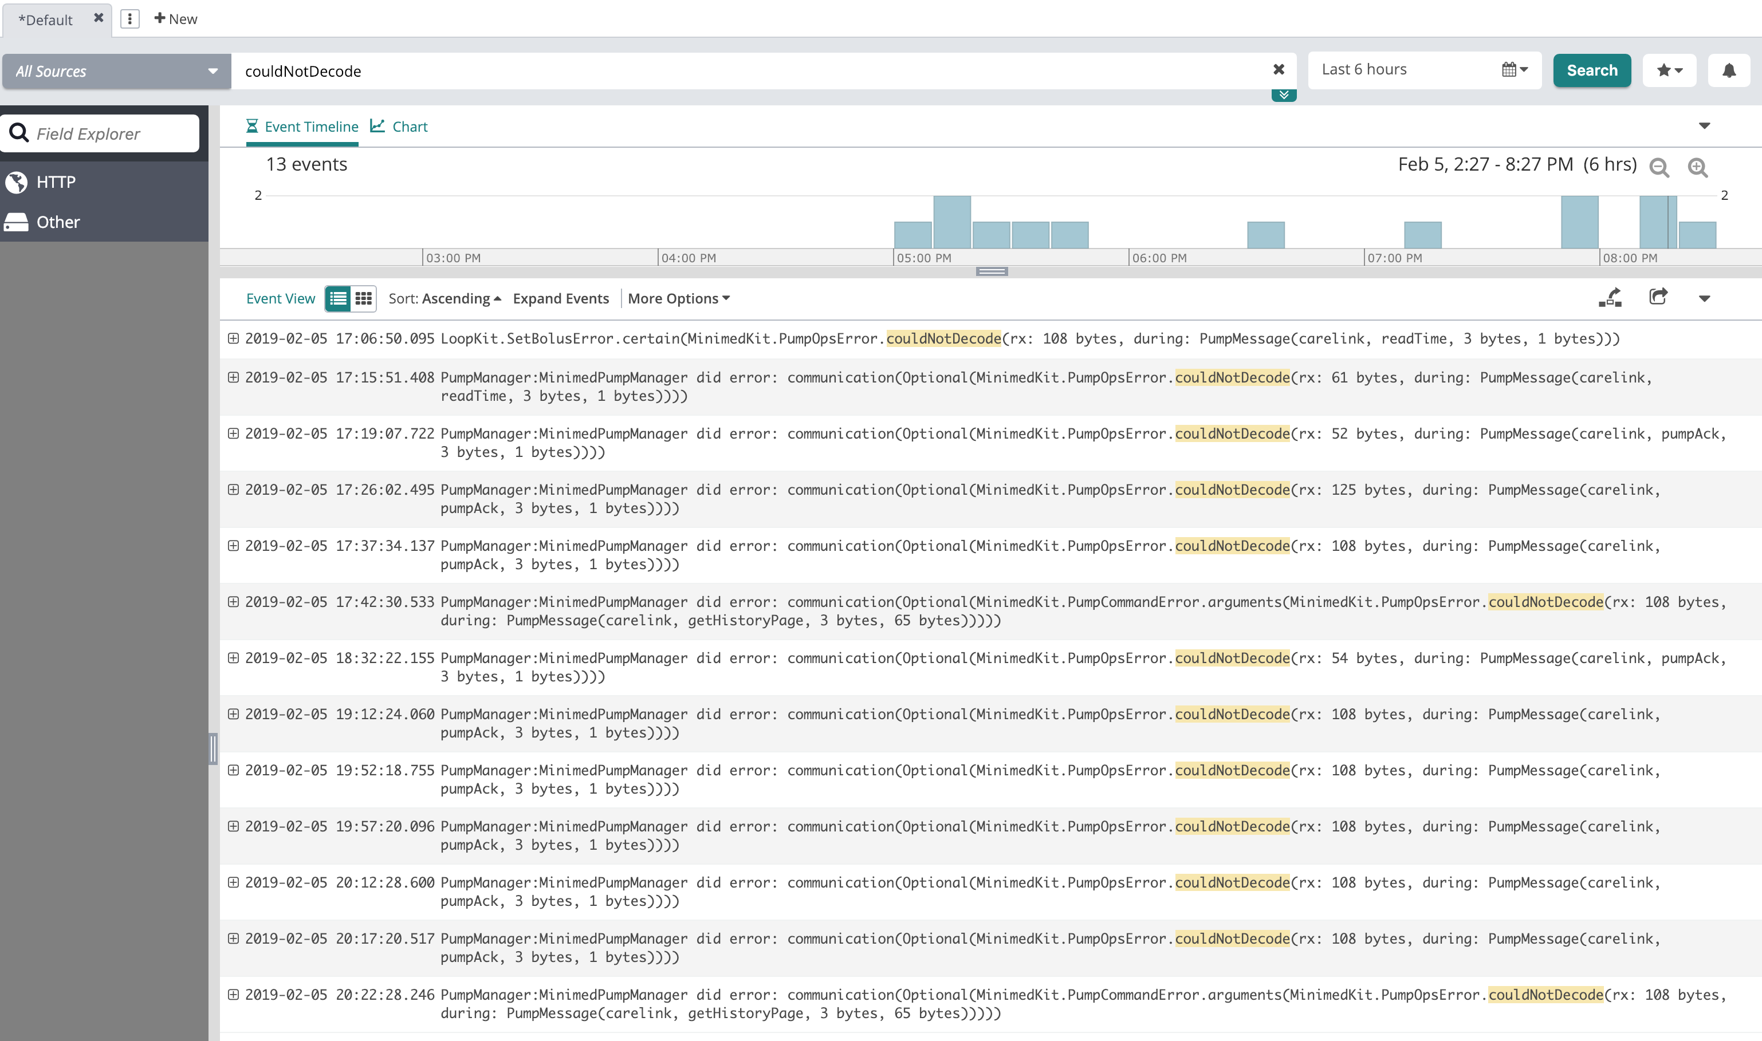Open saved searches star menu
The width and height of the screenshot is (1762, 1041).
pos(1669,70)
